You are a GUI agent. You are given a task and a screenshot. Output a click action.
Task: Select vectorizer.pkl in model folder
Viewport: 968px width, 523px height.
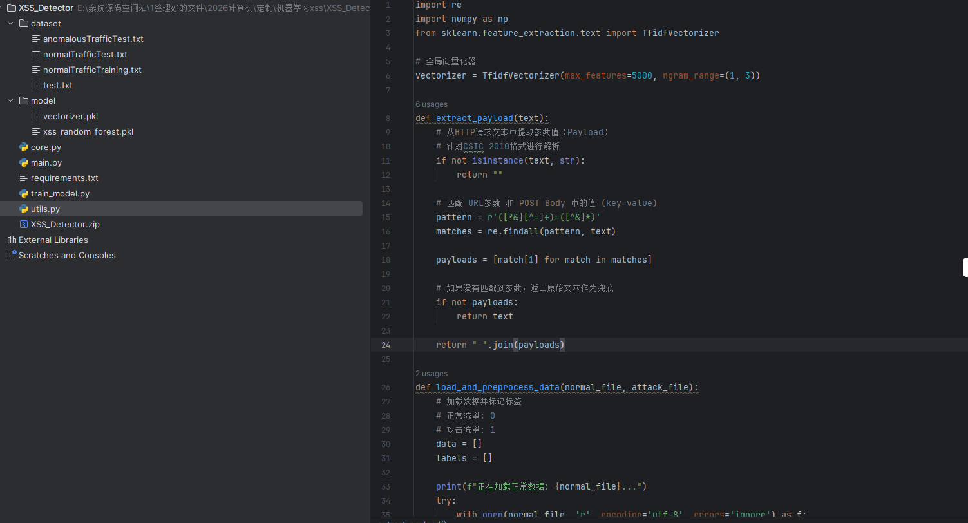[70, 116]
